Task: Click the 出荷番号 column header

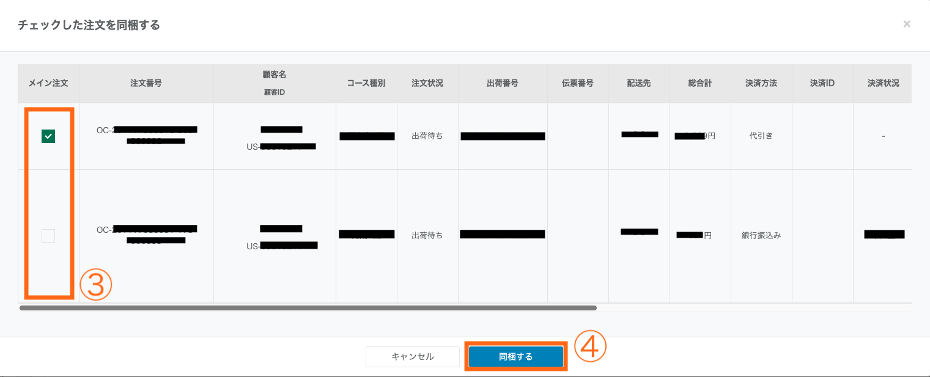Action: coord(503,83)
